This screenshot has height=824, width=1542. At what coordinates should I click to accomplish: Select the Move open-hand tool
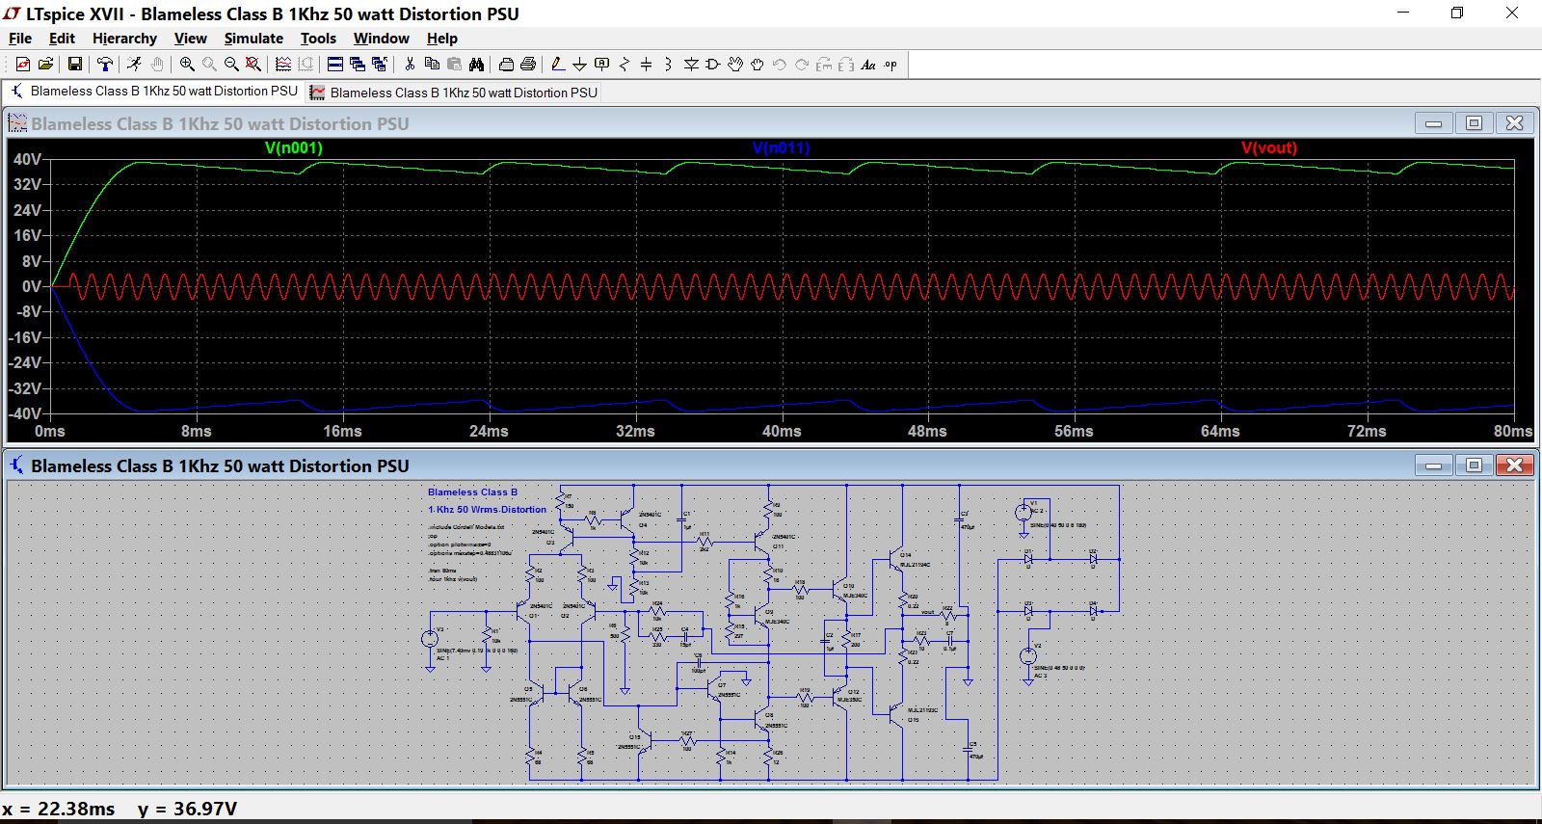tap(735, 65)
